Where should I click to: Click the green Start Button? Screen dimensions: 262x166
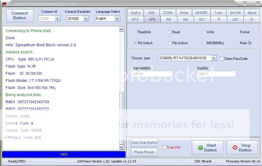tap(207, 148)
